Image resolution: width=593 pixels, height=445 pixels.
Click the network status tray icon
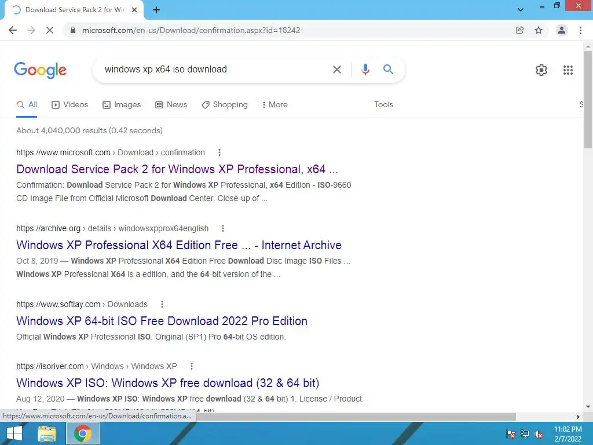[x=525, y=434]
